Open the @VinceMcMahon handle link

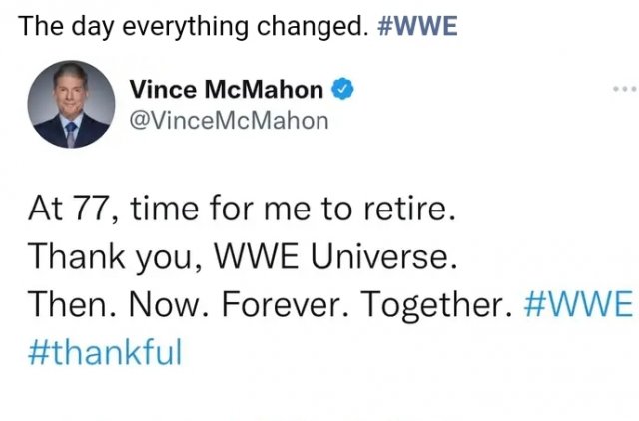229,121
